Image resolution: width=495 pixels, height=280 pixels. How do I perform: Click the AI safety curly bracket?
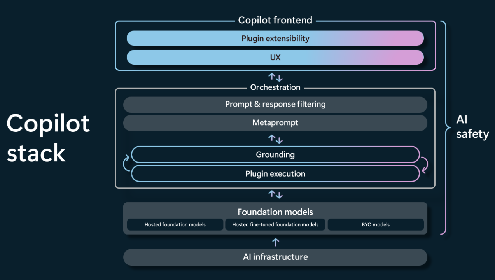coord(444,128)
